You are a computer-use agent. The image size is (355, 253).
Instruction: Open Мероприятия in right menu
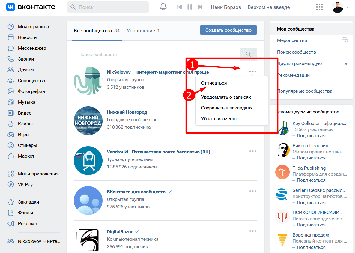[292, 40]
